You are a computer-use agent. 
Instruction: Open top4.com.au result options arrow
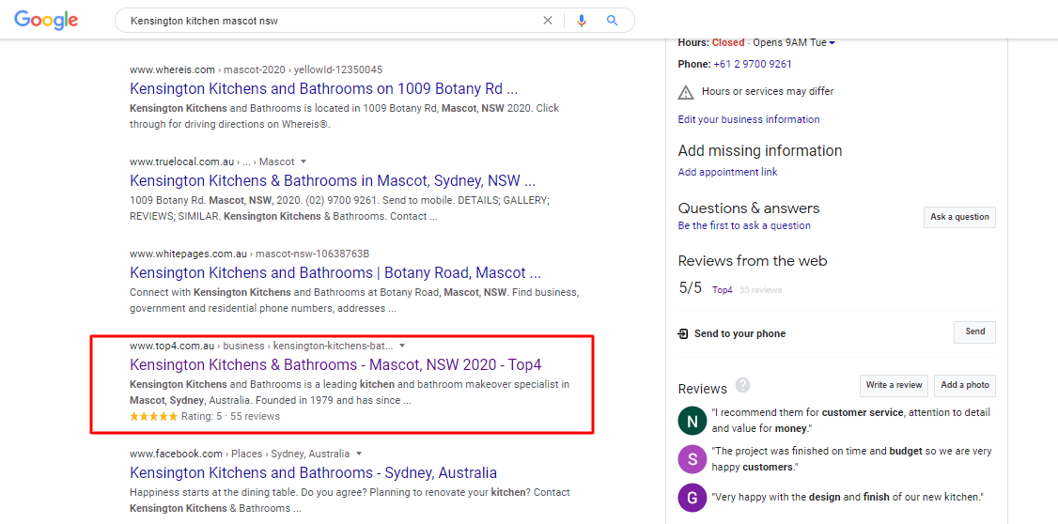(403, 346)
